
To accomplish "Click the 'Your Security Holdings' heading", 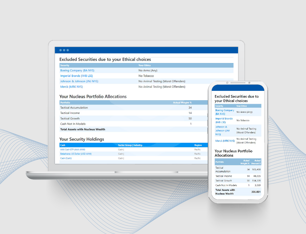I will pos(82,139).
